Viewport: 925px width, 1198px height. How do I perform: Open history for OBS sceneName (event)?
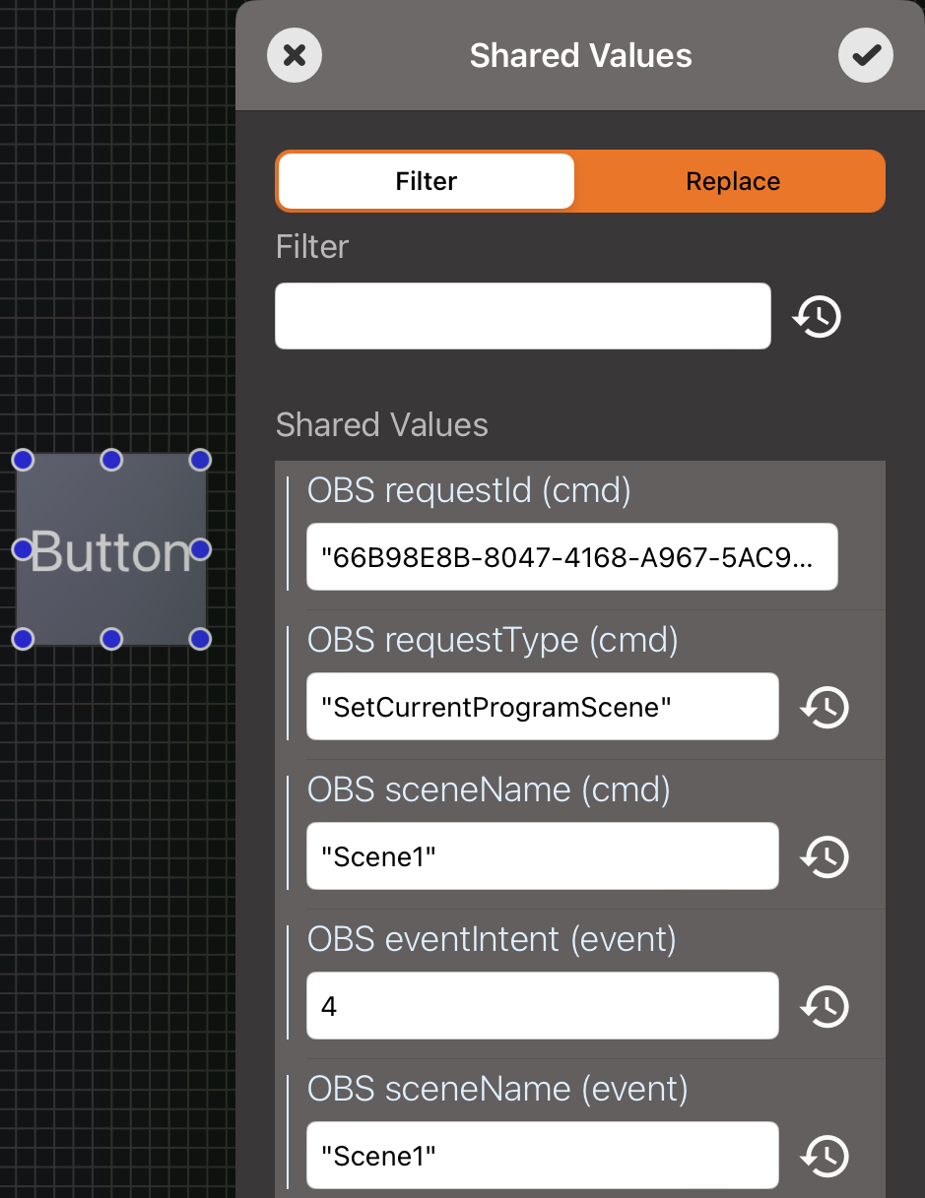825,1156
